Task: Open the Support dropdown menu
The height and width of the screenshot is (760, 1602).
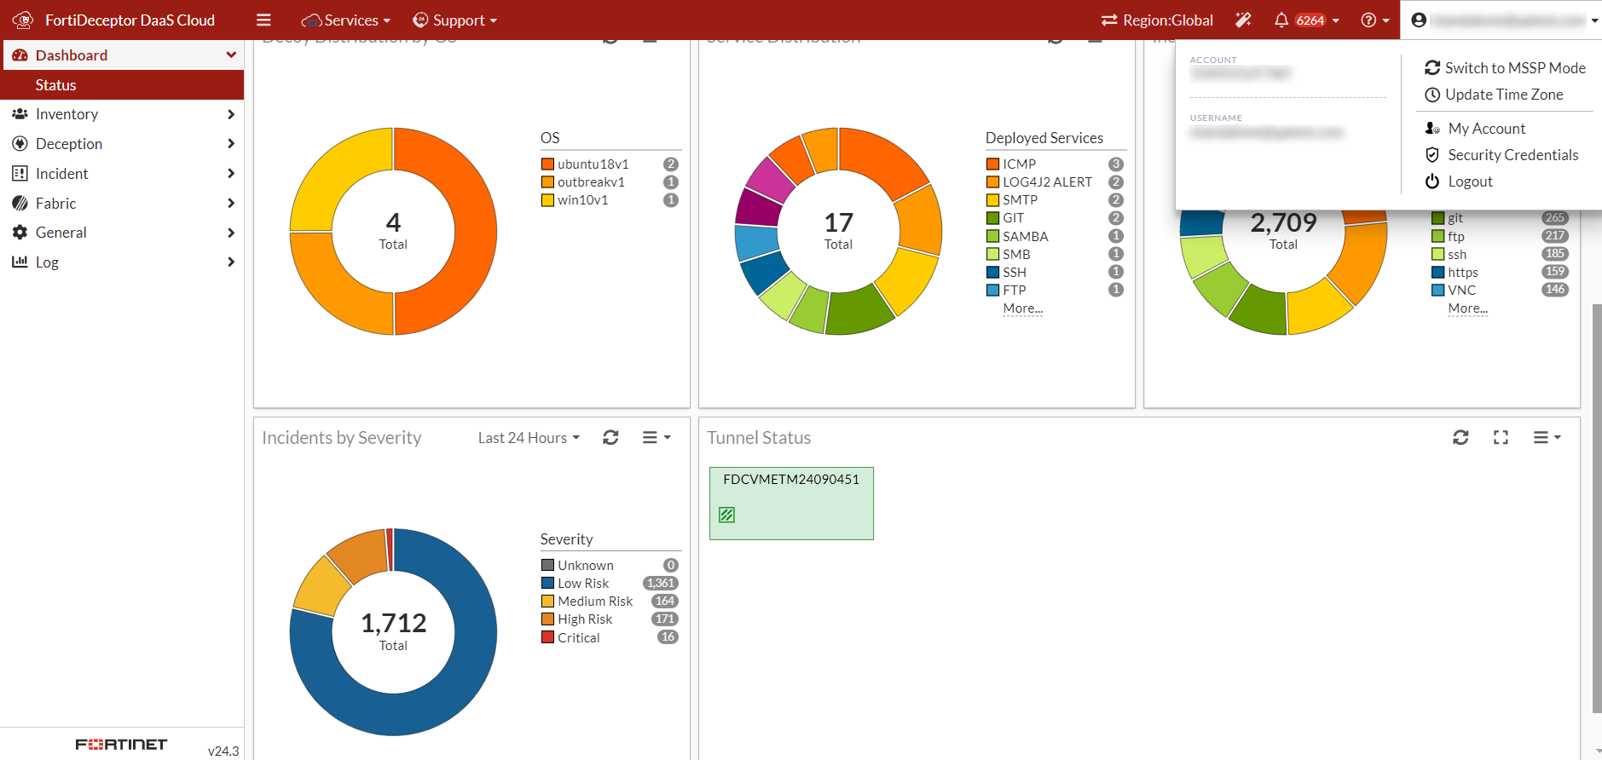Action: pyautogui.click(x=454, y=20)
